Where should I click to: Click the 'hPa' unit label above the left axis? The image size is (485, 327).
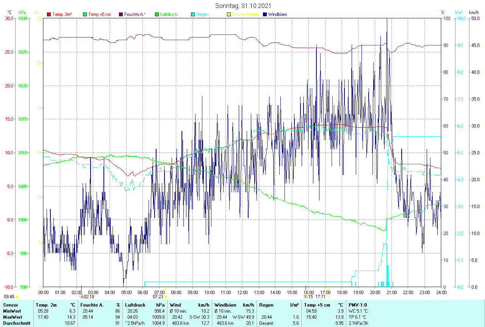pyautogui.click(x=22, y=12)
